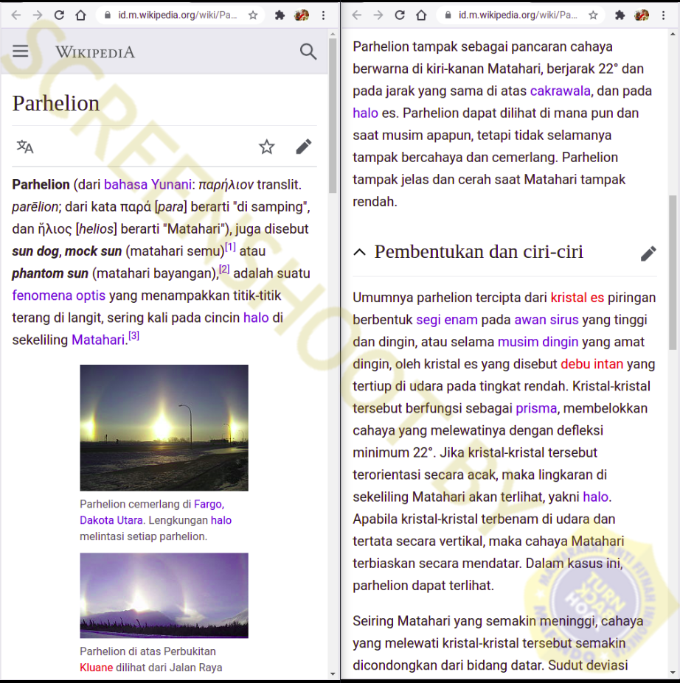Follow the halo link after 'pada cincin'
Image resolution: width=680 pixels, height=683 pixels.
click(x=256, y=318)
